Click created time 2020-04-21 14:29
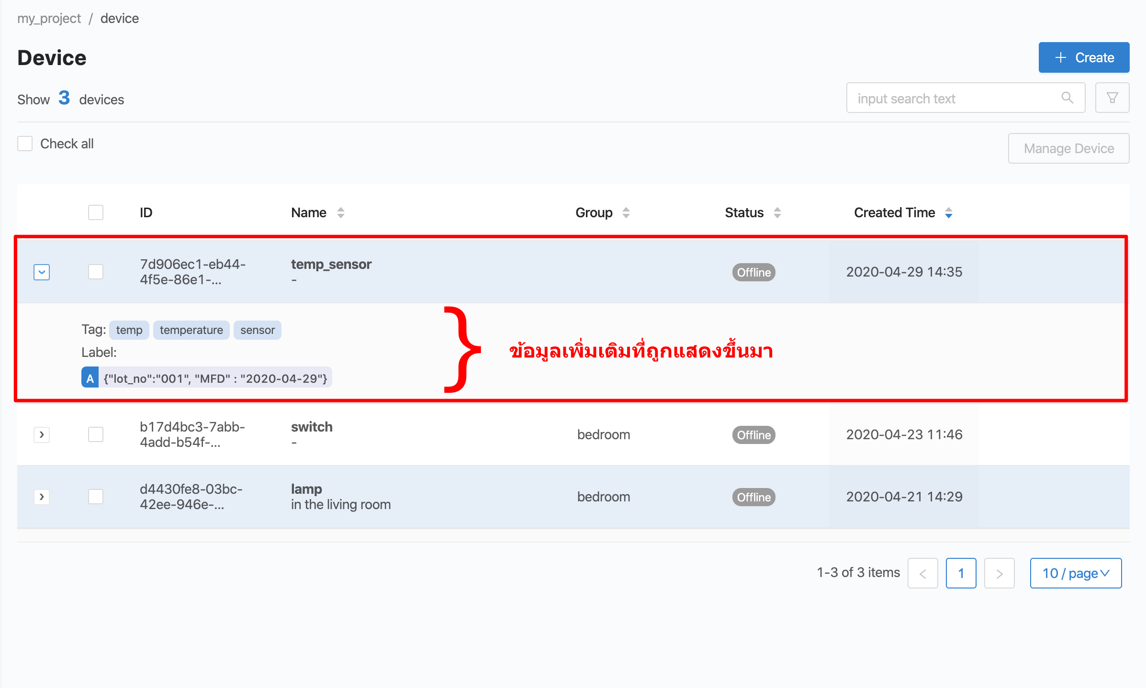This screenshot has height=688, width=1146. [904, 497]
